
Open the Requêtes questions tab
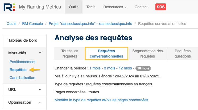pos(183,54)
